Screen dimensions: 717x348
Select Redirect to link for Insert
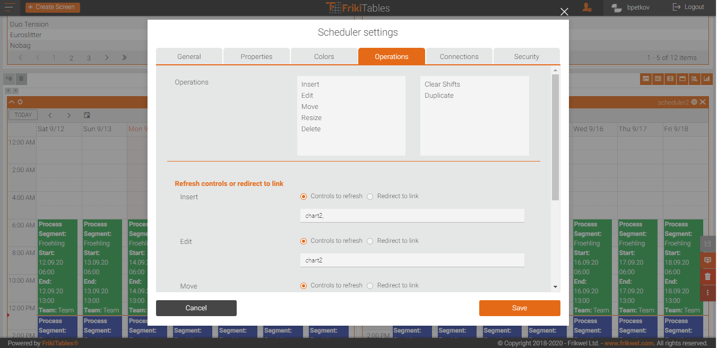370,197
